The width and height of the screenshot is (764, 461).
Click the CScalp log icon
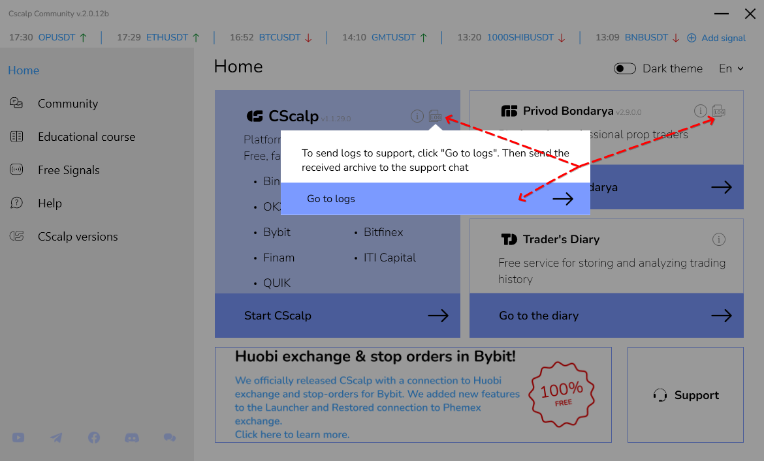pyautogui.click(x=435, y=116)
